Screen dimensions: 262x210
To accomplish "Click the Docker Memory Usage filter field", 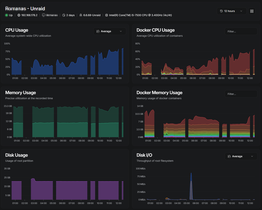I will click(241, 94).
